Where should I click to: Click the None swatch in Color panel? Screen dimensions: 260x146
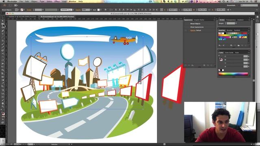click(219, 70)
